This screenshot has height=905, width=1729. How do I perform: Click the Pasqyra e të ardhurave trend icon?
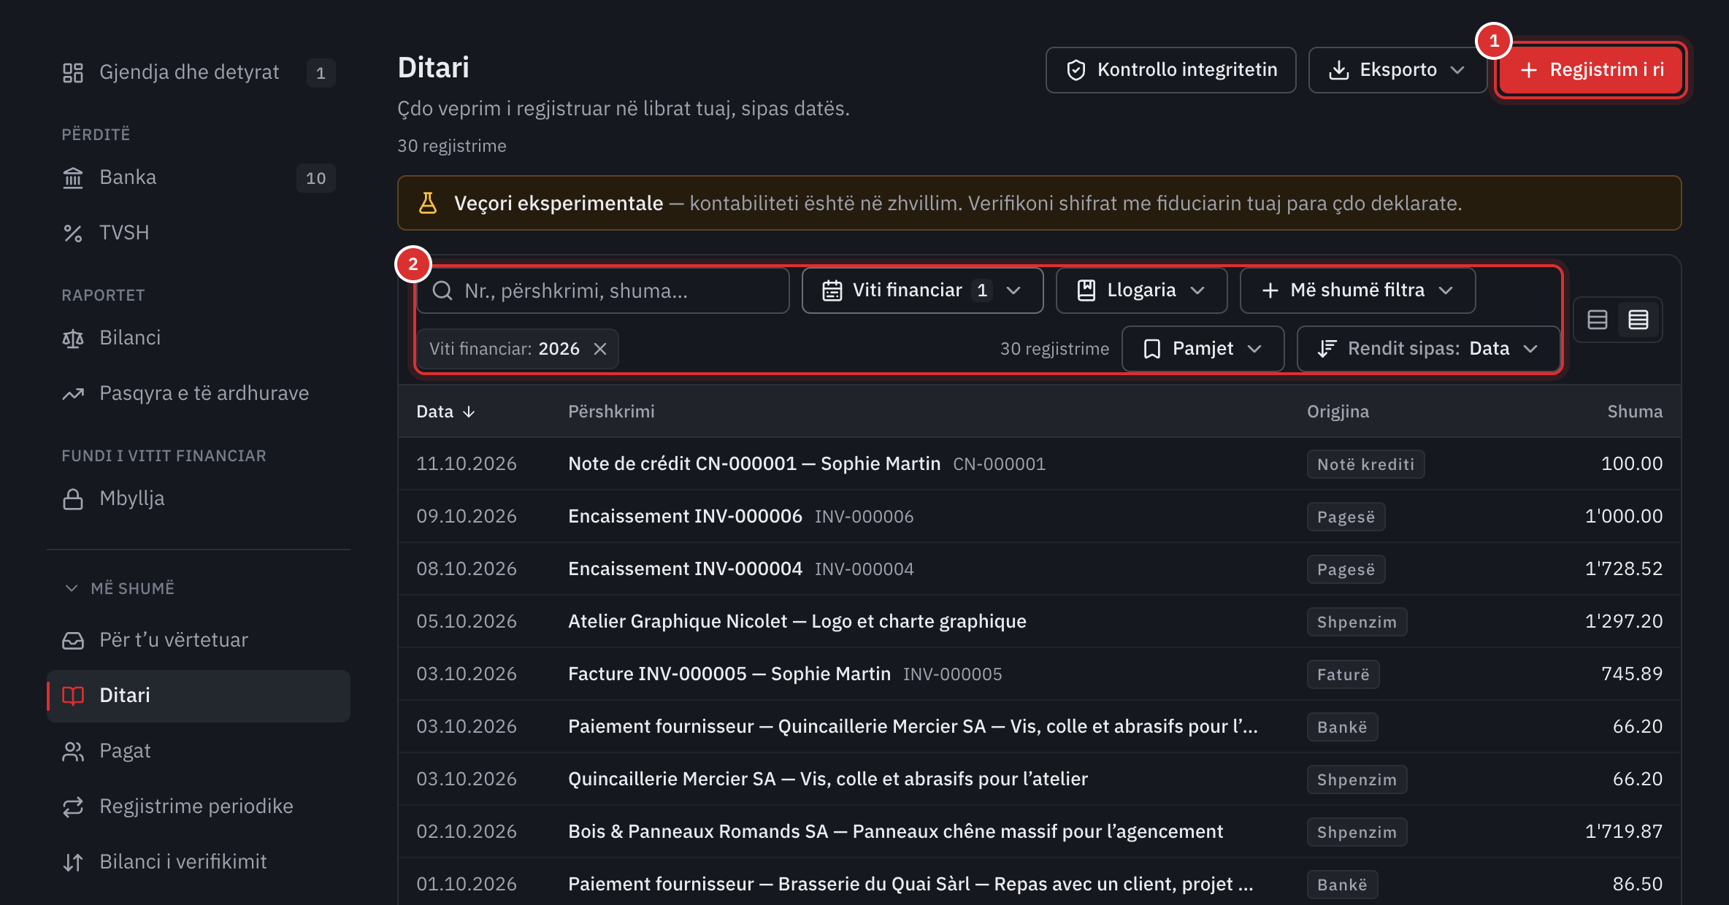tap(73, 393)
